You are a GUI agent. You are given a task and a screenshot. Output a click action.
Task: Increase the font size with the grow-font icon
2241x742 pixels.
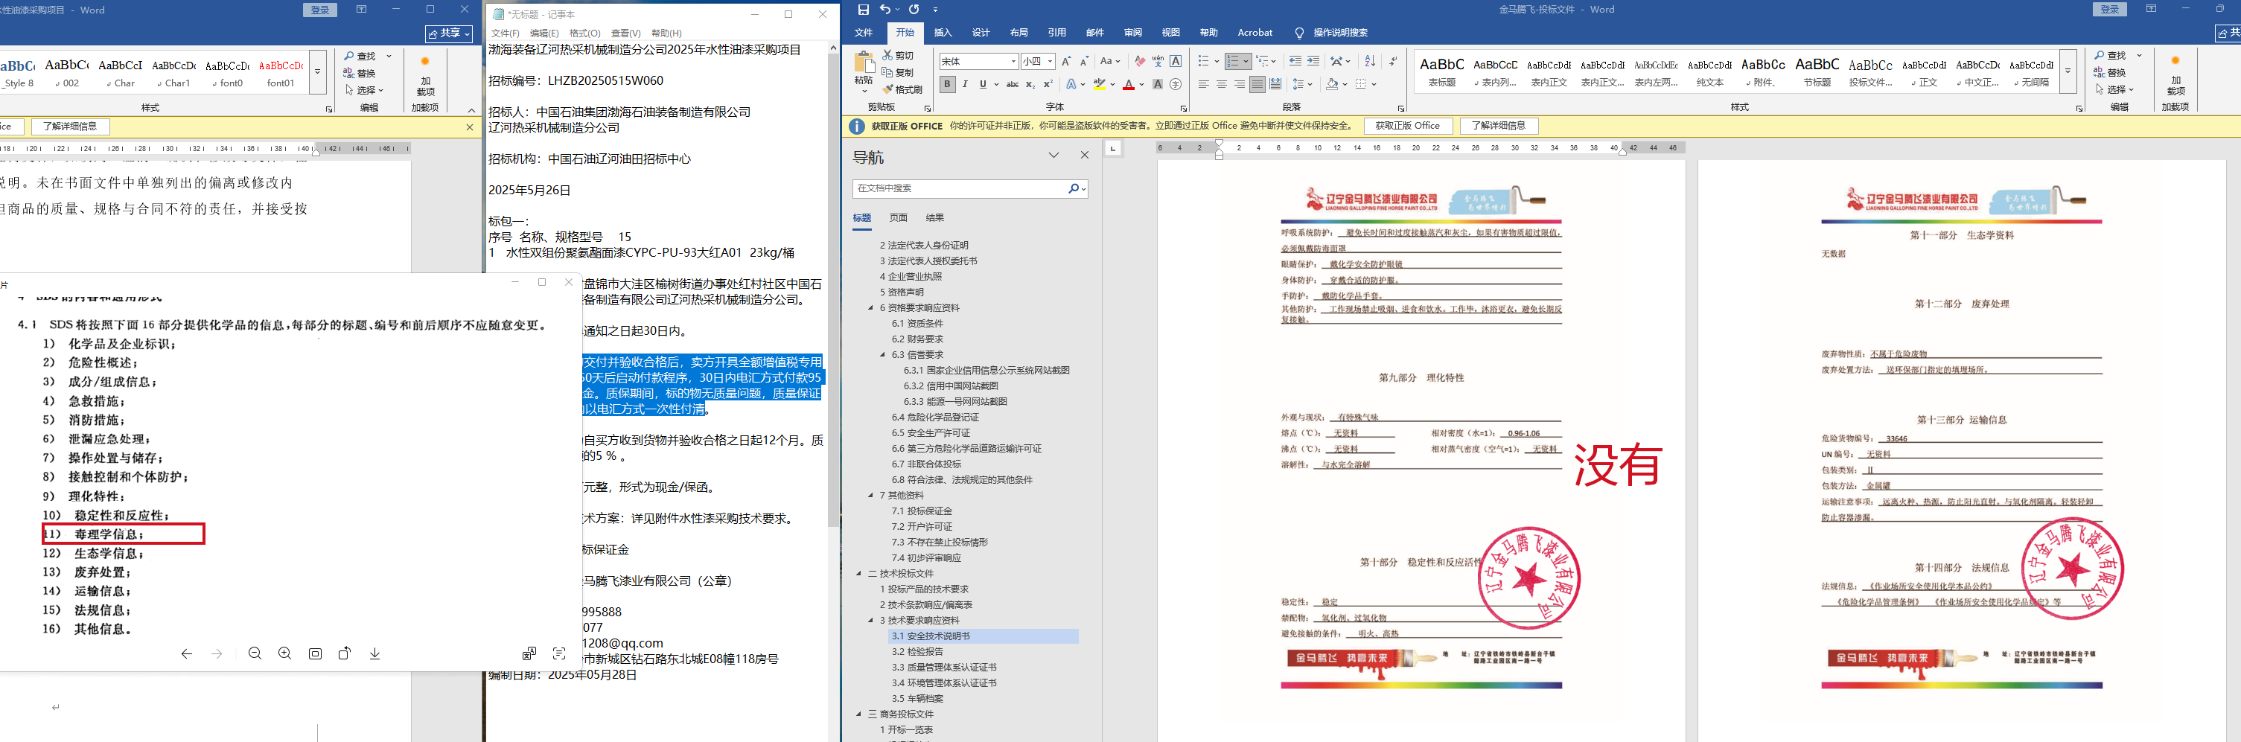[x=1067, y=62]
